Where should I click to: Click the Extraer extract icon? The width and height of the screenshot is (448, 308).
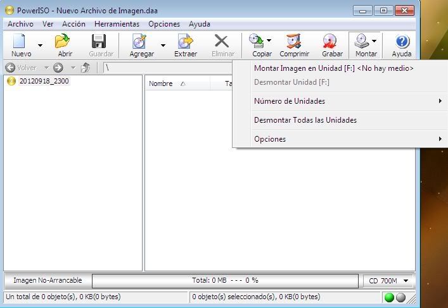click(186, 41)
